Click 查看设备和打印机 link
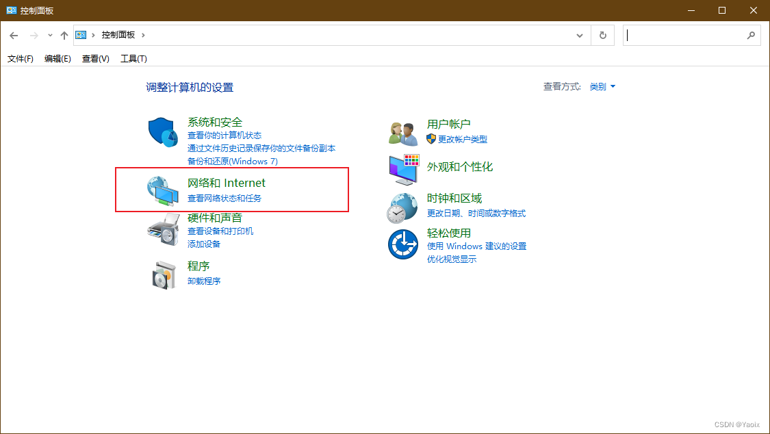The image size is (770, 434). coord(220,231)
